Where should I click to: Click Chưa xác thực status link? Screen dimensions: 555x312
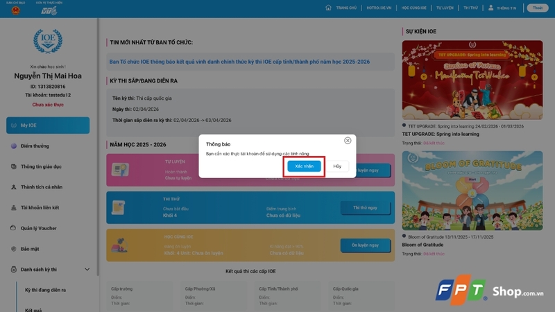[48, 105]
